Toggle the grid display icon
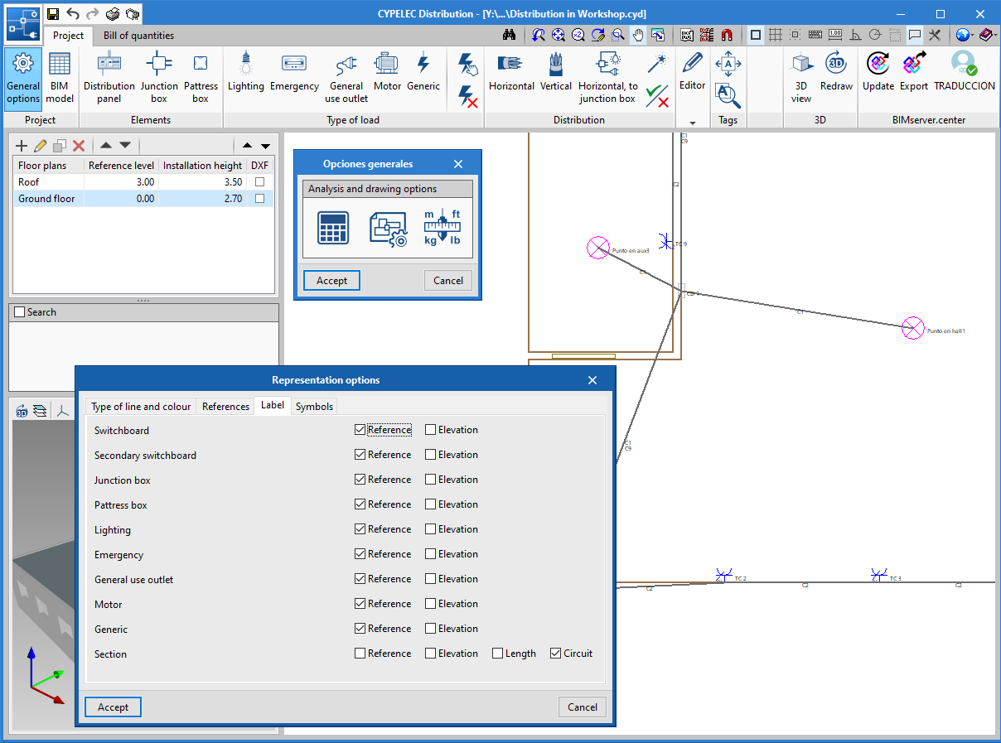Viewport: 1001px width, 743px height. pos(776,35)
